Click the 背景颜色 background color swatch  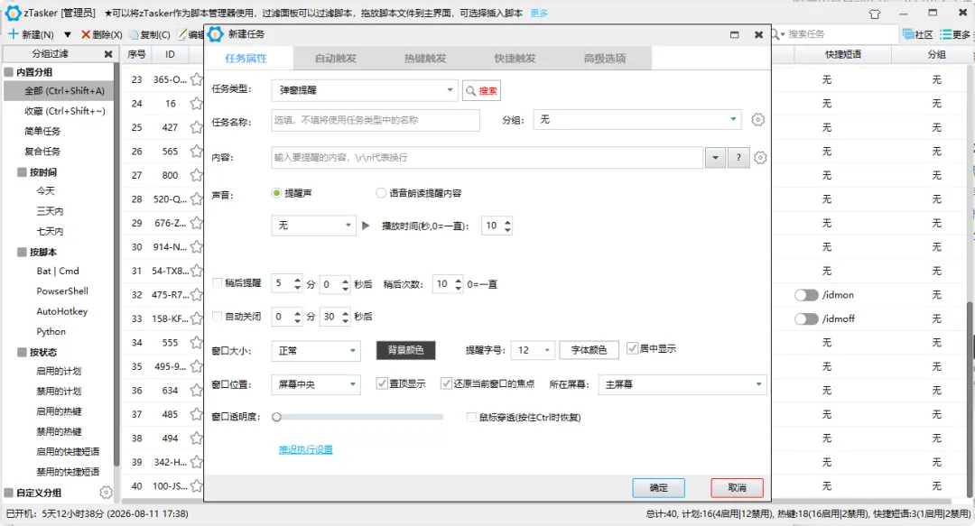(x=405, y=350)
